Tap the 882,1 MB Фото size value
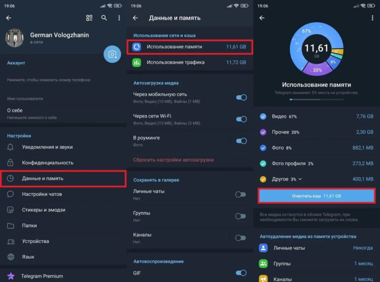Viewport: 380px width, 282px height. click(x=363, y=148)
